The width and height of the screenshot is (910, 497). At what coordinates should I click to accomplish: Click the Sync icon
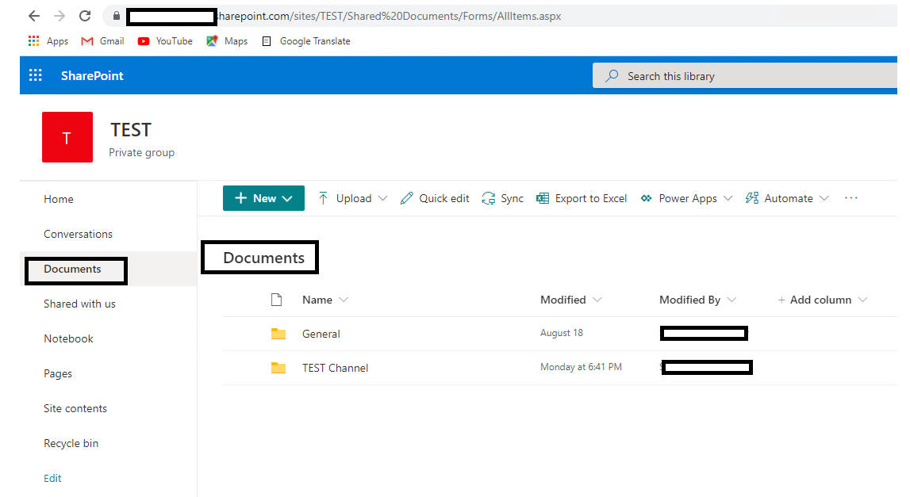point(489,198)
